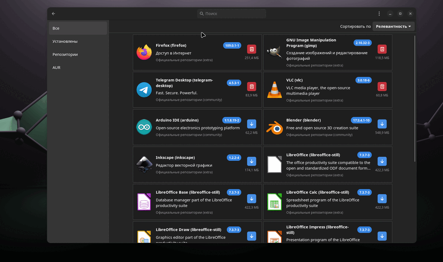The width and height of the screenshot is (443, 262).
Task: Remove VLC with the trash button
Action: (382, 86)
